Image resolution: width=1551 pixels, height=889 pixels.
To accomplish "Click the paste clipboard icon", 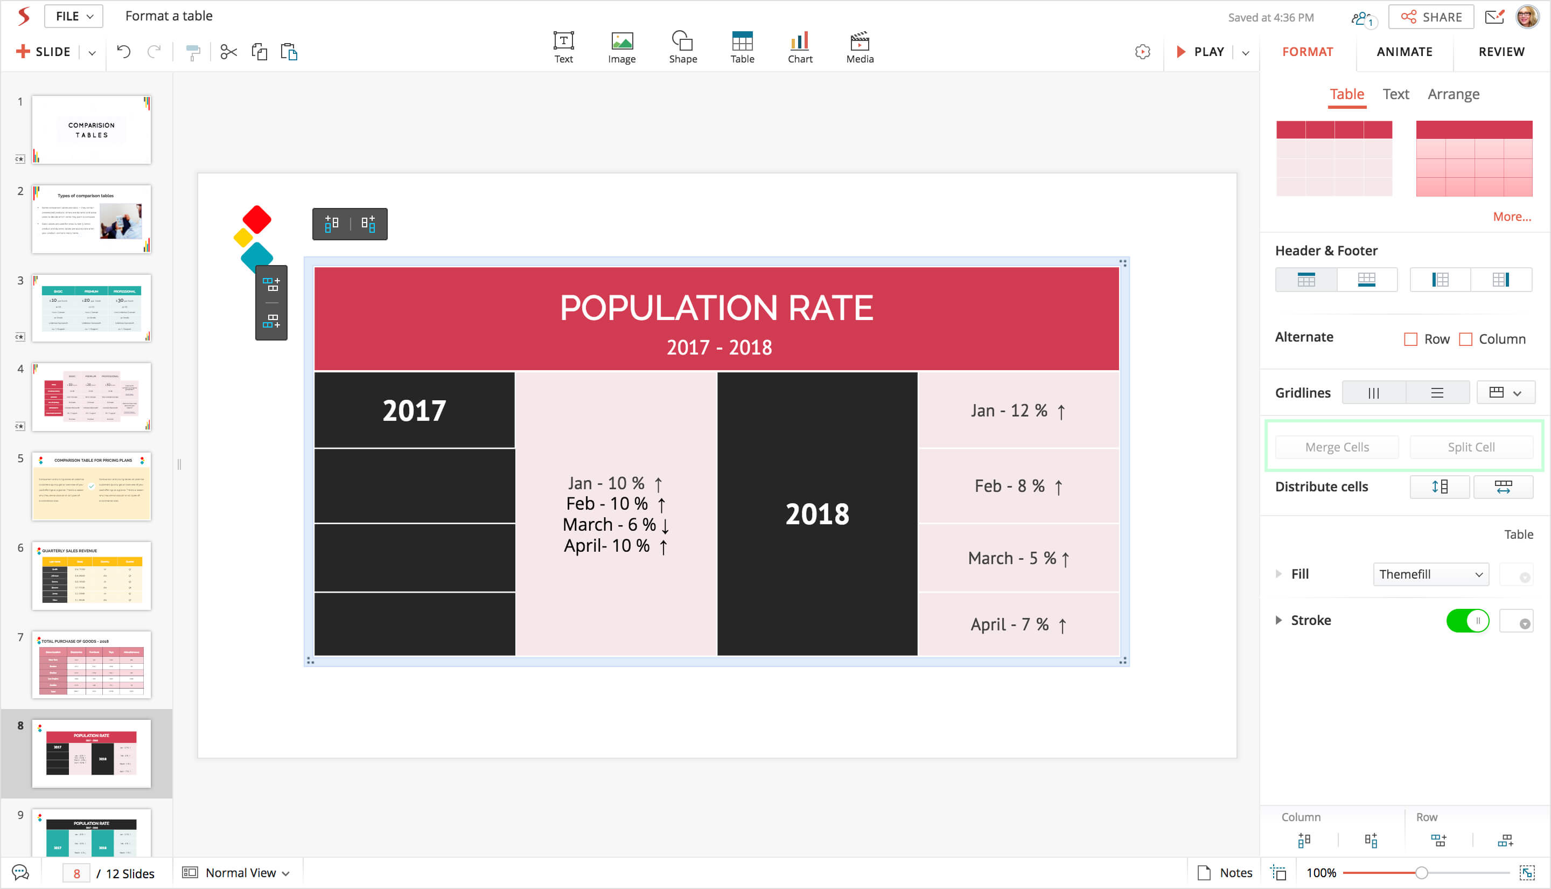I will coord(289,52).
